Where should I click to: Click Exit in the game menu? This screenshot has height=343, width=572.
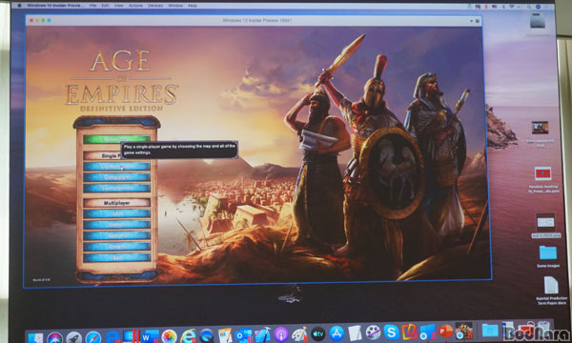pos(116,257)
